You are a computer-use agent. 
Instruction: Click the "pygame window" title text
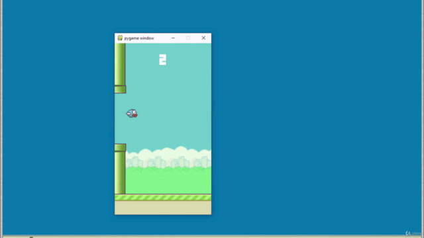[x=139, y=38]
